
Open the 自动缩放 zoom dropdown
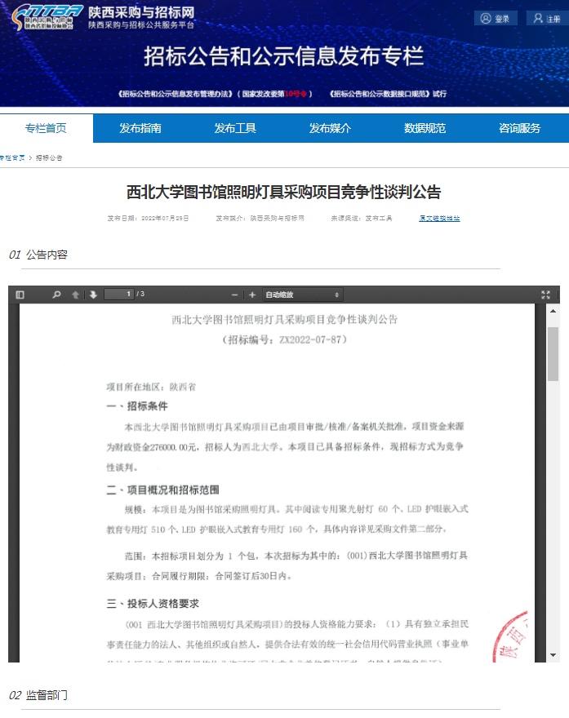pyautogui.click(x=302, y=295)
